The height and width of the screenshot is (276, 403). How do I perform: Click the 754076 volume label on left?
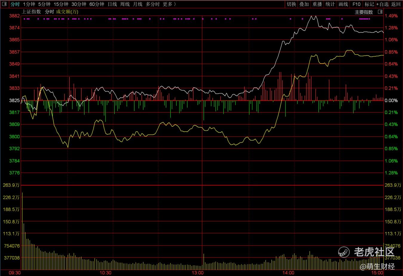(x=12, y=246)
